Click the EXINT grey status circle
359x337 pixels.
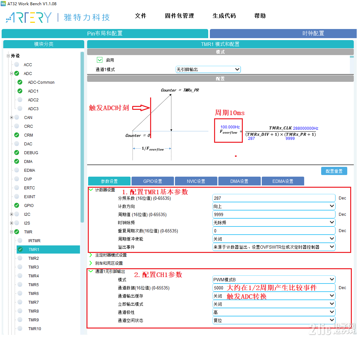click(17, 197)
